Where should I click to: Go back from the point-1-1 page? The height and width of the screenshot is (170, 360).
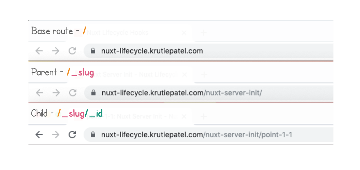pos(39,135)
